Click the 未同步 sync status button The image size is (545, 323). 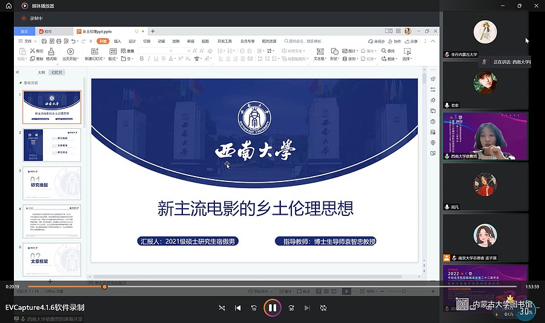[377, 41]
